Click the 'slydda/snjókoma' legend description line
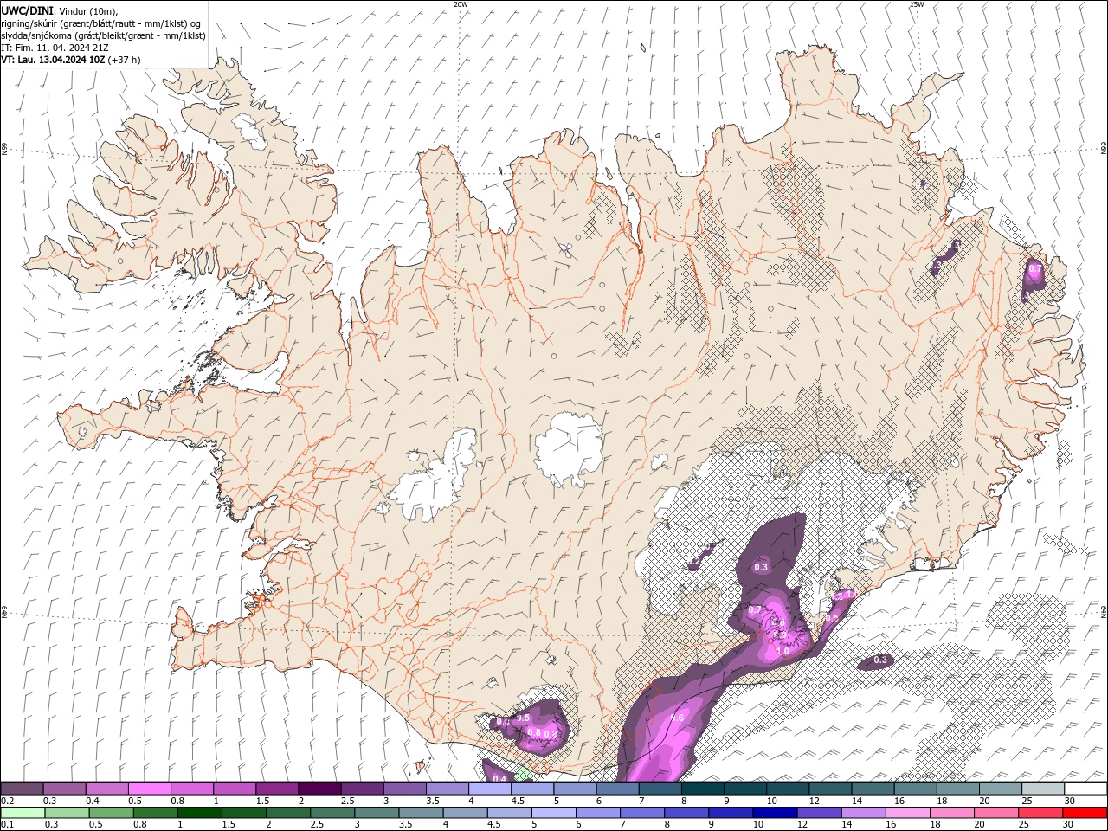 103,35
